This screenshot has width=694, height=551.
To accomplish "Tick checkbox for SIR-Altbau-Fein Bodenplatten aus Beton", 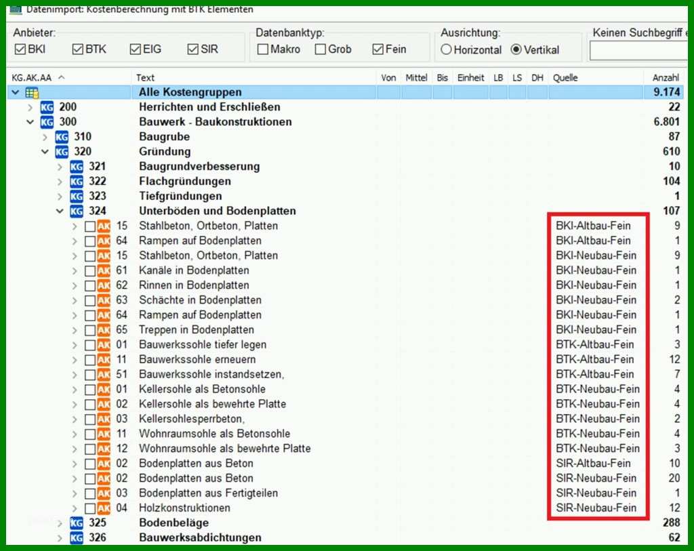I will (90, 464).
